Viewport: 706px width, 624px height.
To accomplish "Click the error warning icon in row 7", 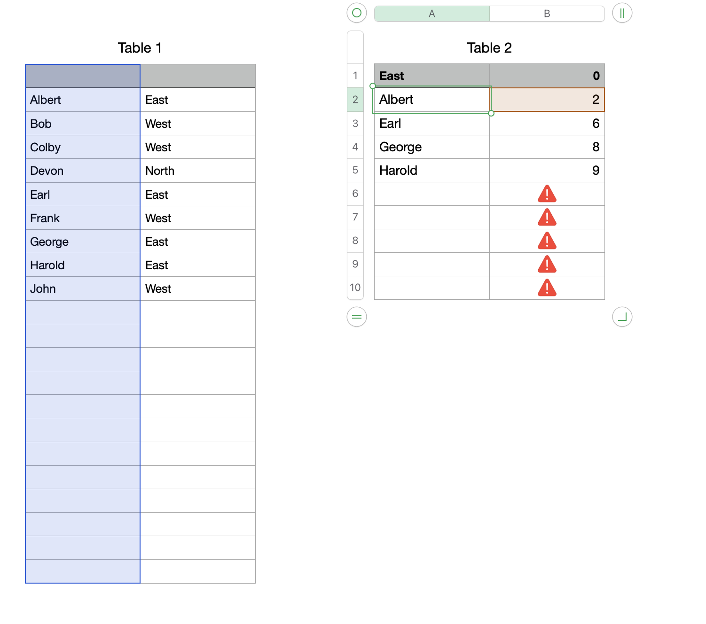I will [x=547, y=218].
